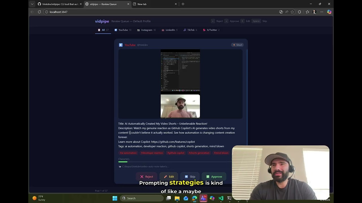Click the Approve keyboard shortcut hint
This screenshot has width=362, height=203.
(232, 21)
